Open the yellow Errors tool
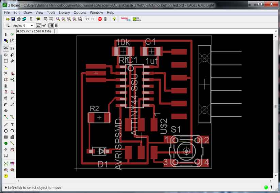The width and height of the screenshot is (280, 193). (6, 176)
